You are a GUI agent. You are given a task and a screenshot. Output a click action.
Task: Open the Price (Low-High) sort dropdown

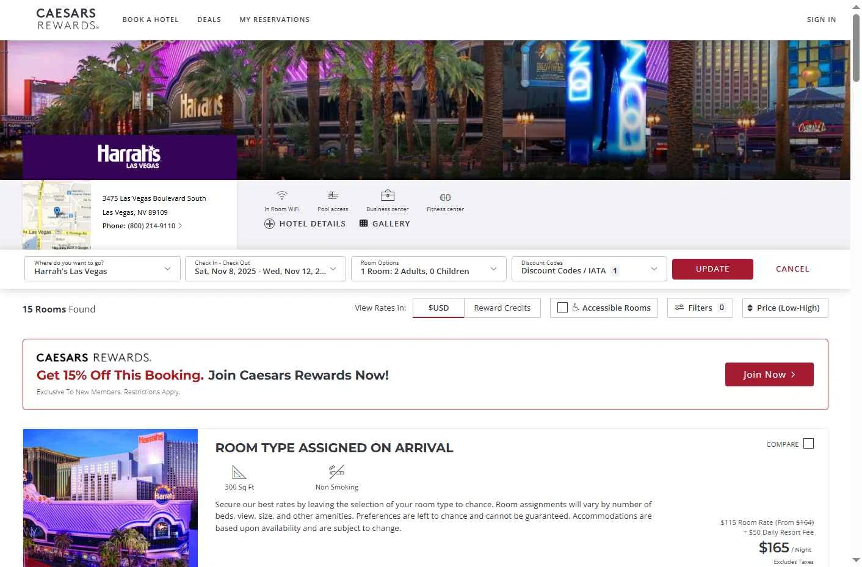click(x=785, y=308)
